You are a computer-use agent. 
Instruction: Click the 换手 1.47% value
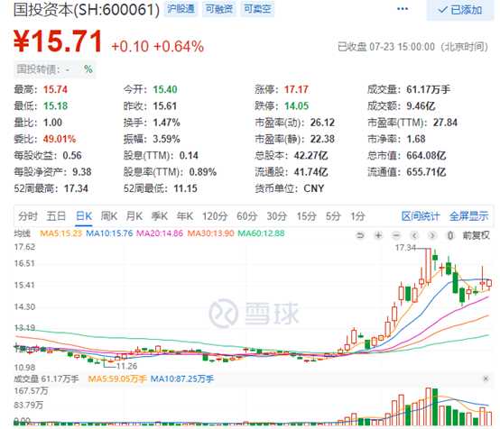[x=166, y=123]
